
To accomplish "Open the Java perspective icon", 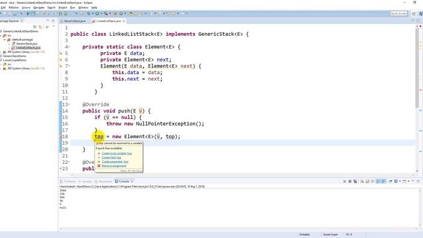I will point(421,13).
